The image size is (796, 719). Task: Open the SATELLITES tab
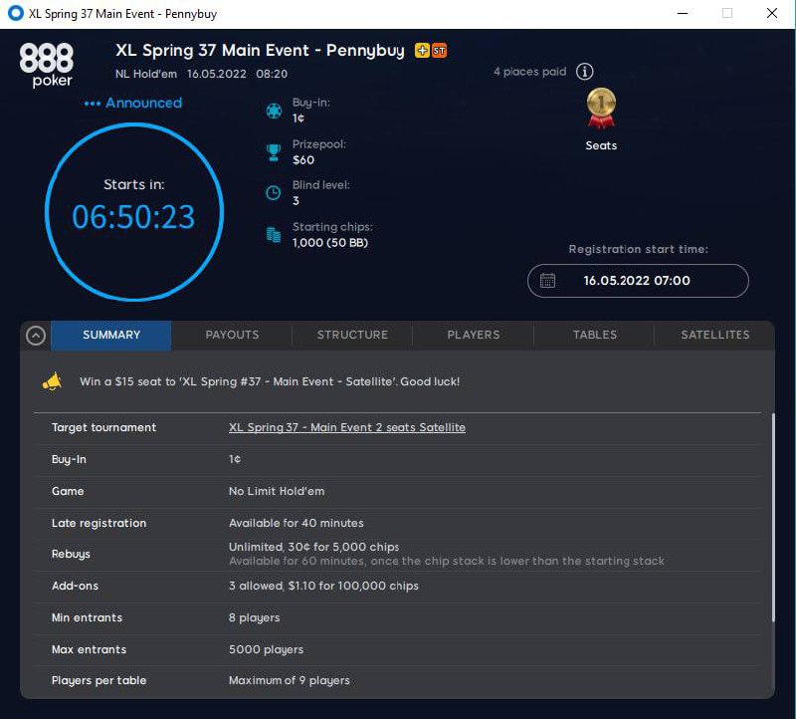[714, 335]
